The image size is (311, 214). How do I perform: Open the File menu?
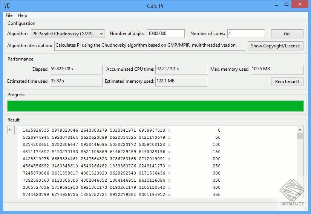click(9, 15)
